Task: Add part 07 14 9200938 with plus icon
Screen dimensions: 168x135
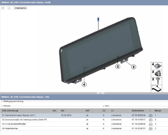Action: 151,124
